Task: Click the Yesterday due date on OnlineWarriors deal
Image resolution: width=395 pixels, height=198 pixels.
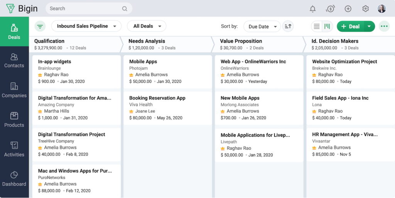Action: click(x=257, y=81)
